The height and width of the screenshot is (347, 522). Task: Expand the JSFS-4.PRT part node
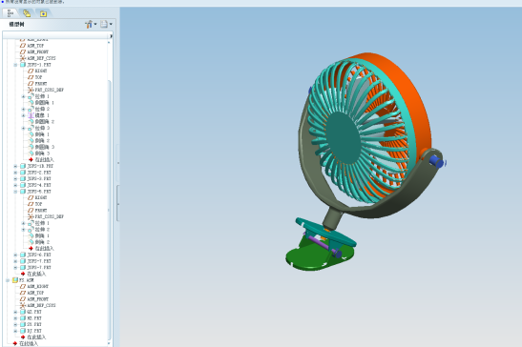tap(15, 185)
